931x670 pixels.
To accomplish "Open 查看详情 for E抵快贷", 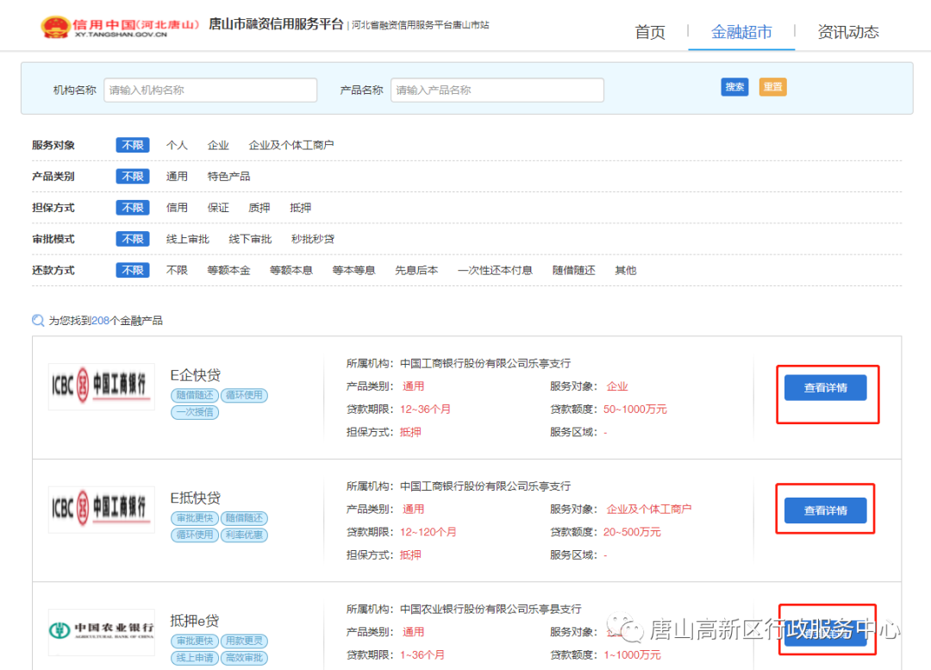I will [x=825, y=510].
